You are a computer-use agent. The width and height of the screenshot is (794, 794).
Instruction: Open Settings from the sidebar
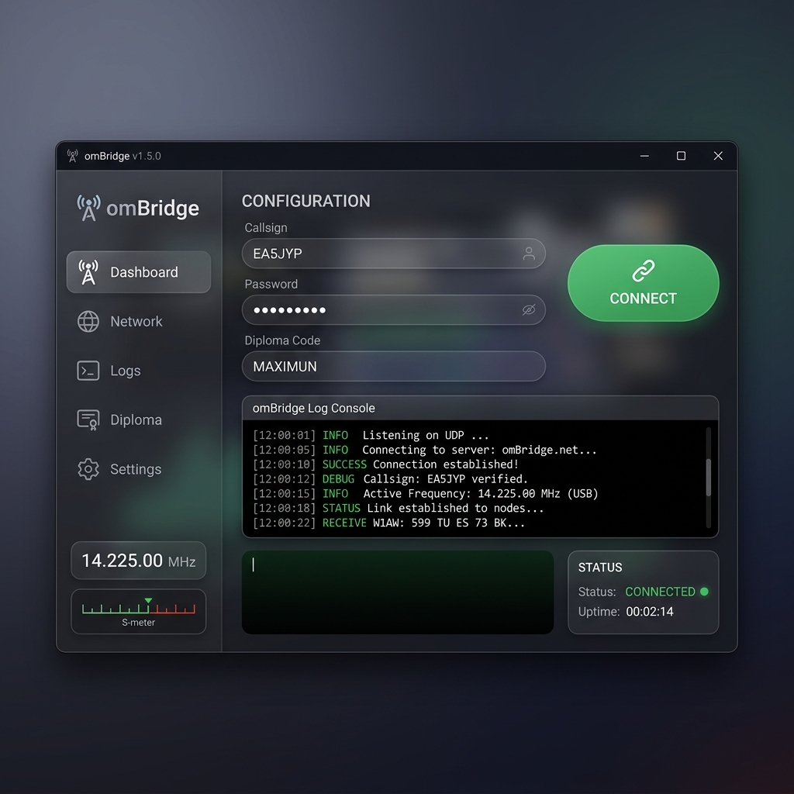(x=139, y=469)
